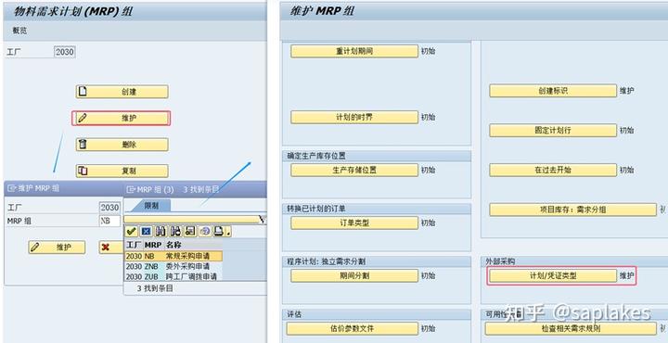668x343 pixels.
Task: Click the 初始 status beside 订单类型
Action: (428, 222)
